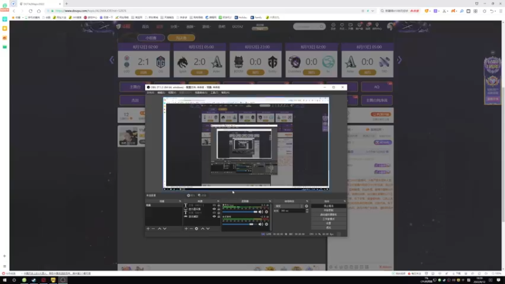Open the help menu in OBS menu bar

(x=225, y=93)
